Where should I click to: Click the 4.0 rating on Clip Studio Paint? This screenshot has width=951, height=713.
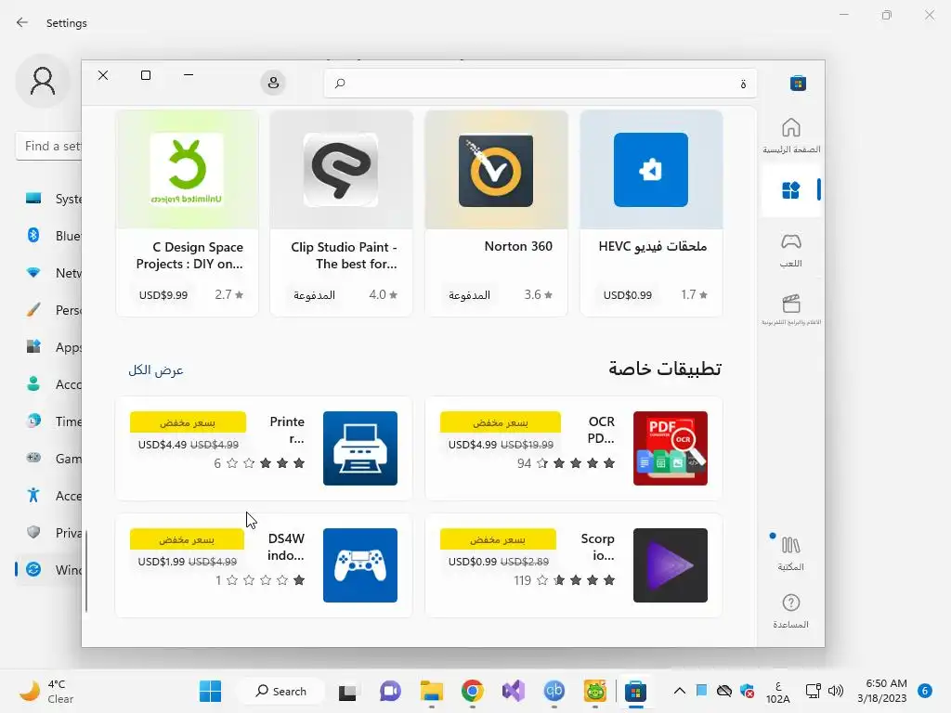pyautogui.click(x=384, y=294)
